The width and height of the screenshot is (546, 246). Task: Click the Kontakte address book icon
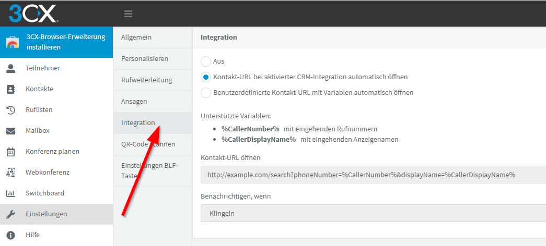click(11, 89)
